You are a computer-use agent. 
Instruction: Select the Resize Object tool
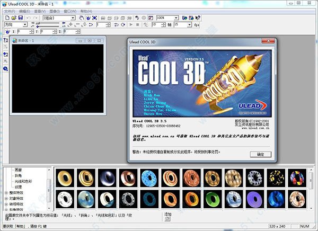point(94,18)
